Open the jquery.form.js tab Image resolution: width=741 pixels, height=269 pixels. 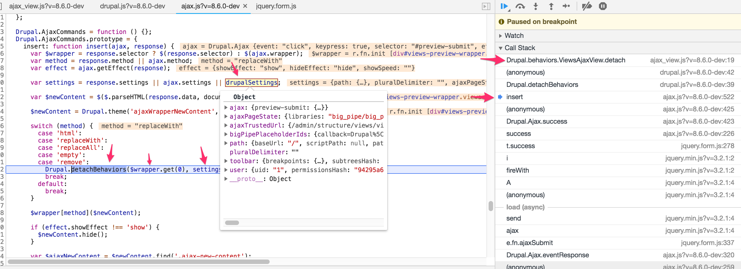(x=276, y=6)
